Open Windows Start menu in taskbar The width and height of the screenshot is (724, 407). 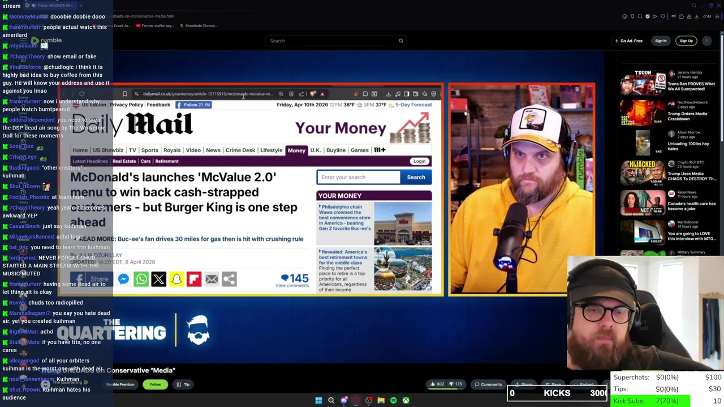(x=318, y=400)
